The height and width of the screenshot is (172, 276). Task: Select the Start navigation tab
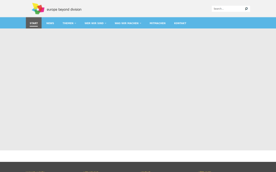point(34,23)
